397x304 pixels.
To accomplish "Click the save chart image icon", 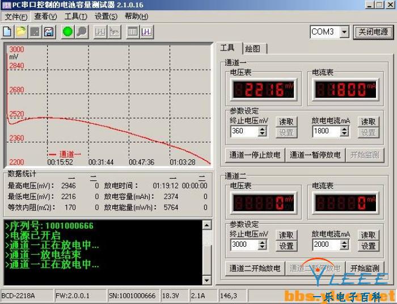I will (x=49, y=31).
